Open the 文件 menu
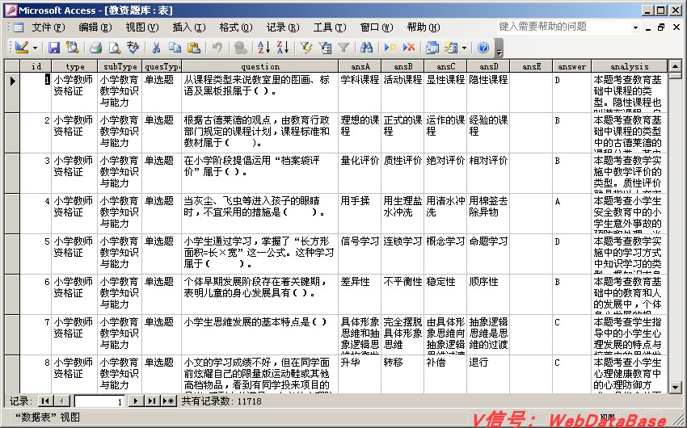The image size is (687, 428). pyautogui.click(x=48, y=27)
